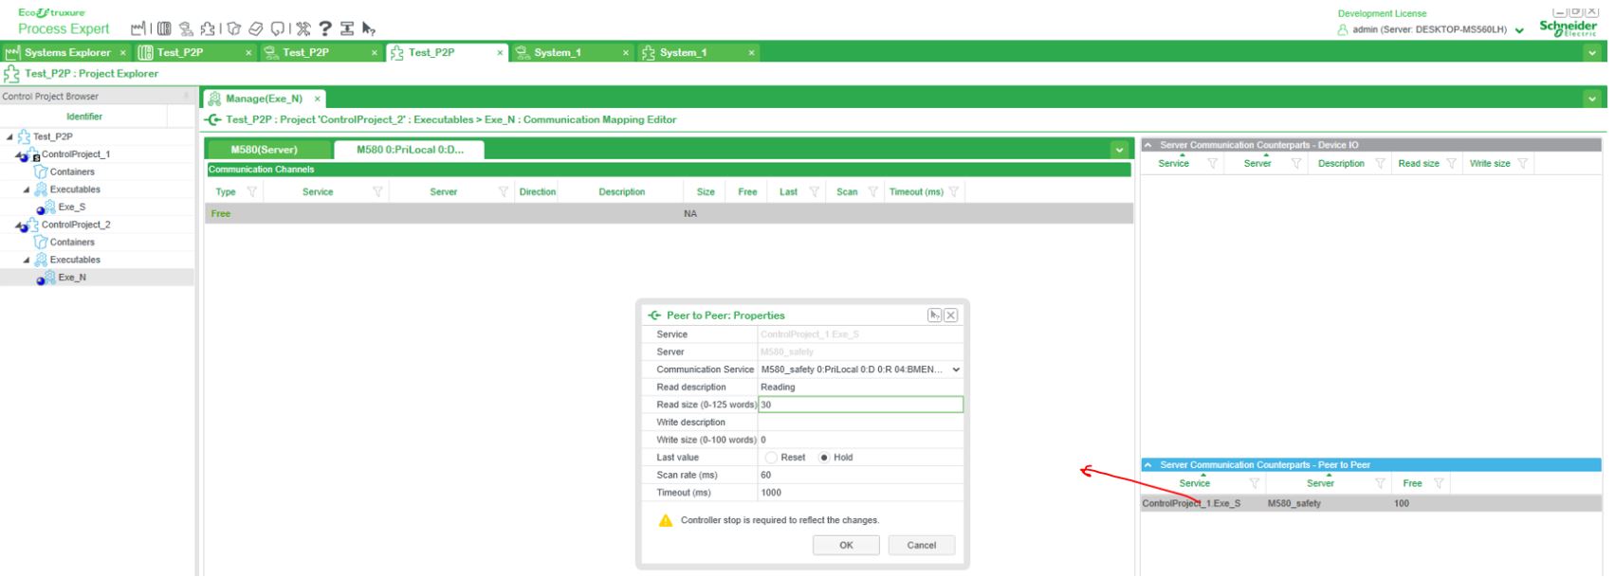Screen dimensions: 1615x577
Task: Click filter icon on Write size column
Action: click(x=1523, y=164)
